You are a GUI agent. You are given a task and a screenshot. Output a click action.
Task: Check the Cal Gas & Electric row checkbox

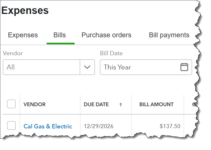pyautogui.click(x=11, y=126)
